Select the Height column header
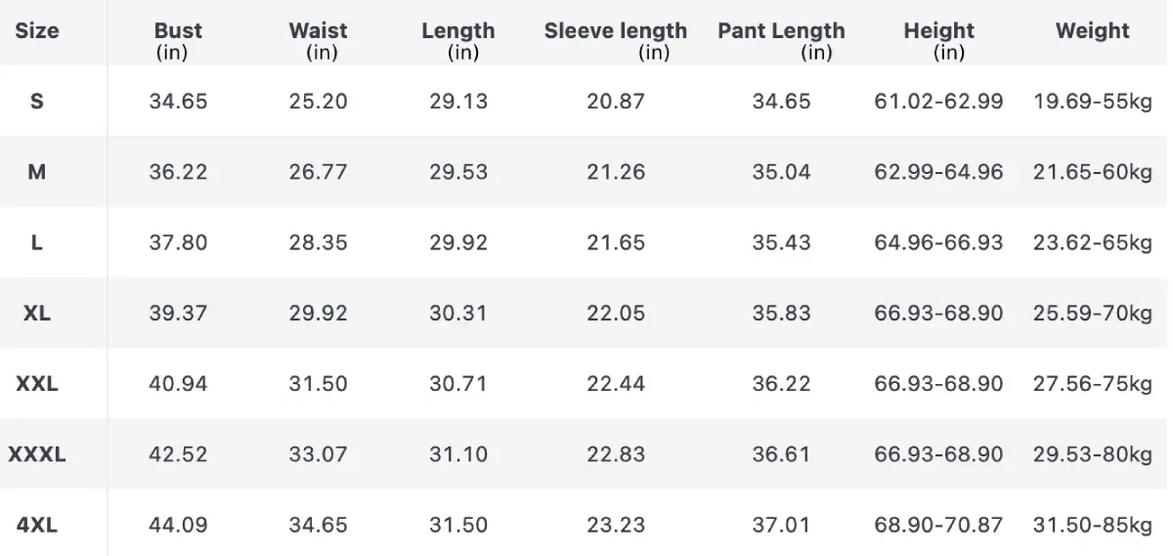This screenshot has width=1173, height=556. click(938, 41)
